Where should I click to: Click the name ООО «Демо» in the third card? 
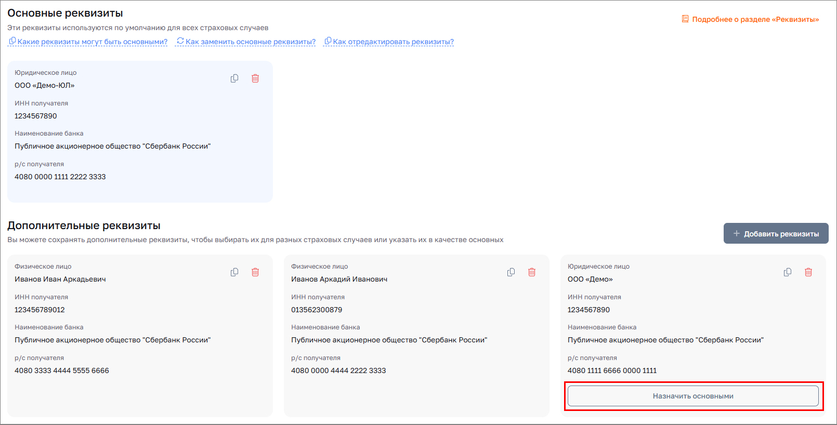590,279
